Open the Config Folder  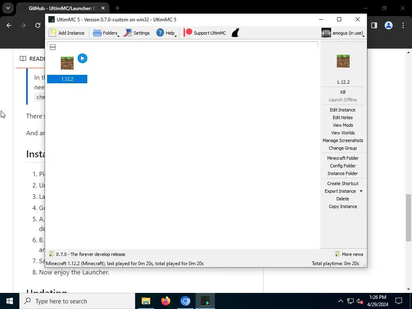343,165
